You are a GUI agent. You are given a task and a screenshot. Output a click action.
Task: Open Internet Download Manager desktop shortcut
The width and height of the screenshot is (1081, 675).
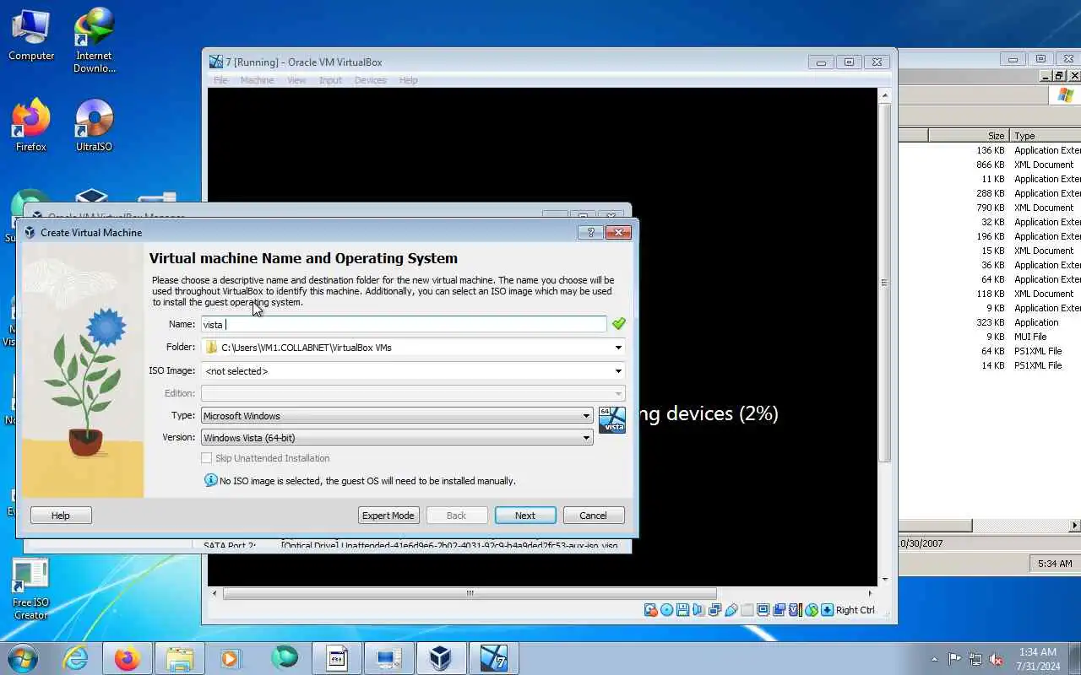click(x=94, y=40)
